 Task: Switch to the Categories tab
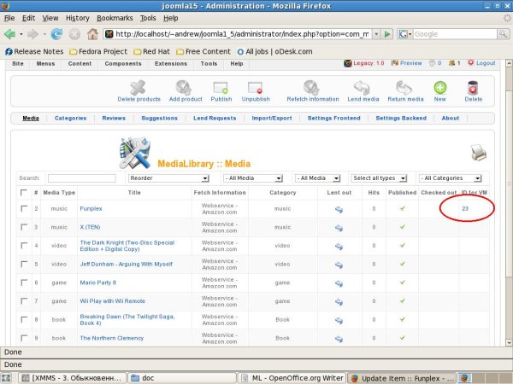point(71,119)
